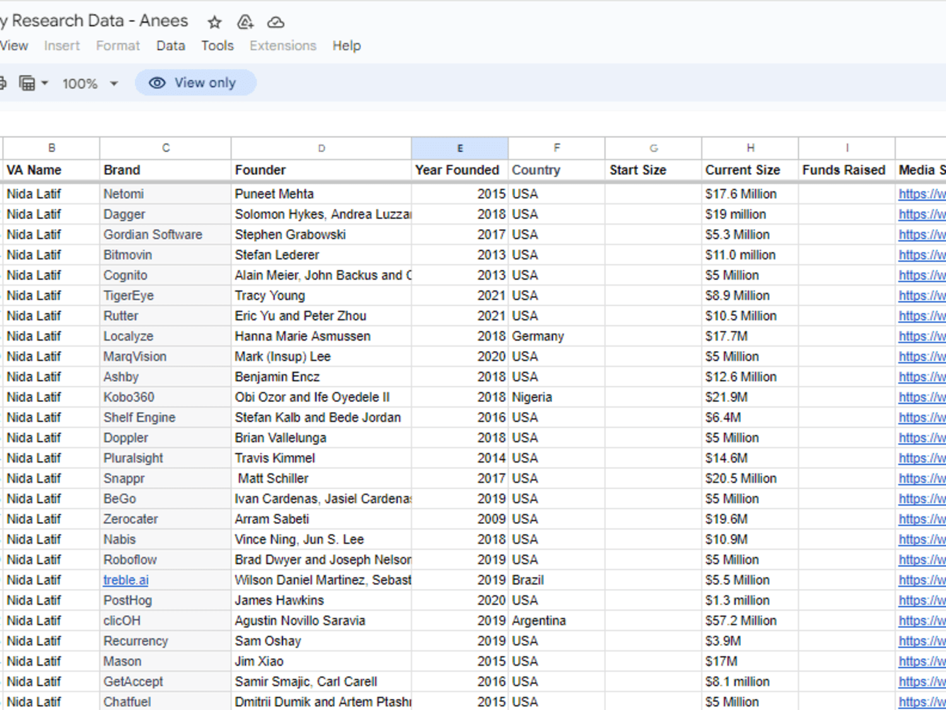Open the treble.ai brand link
Screen dimensions: 946x710
126,580
